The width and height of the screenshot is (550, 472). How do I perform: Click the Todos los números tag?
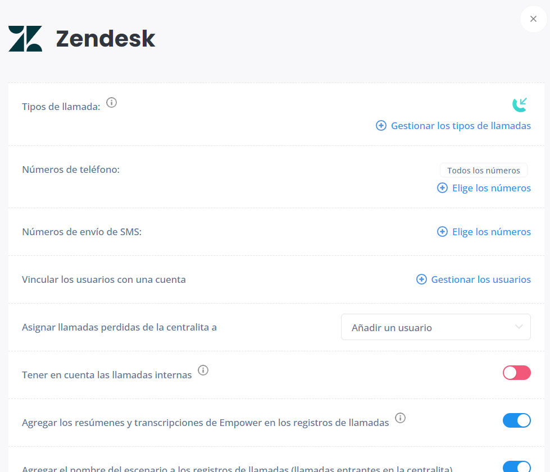click(483, 170)
